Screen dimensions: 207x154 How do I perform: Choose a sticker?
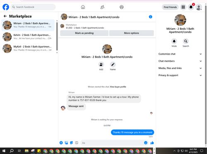(x=72, y=143)
